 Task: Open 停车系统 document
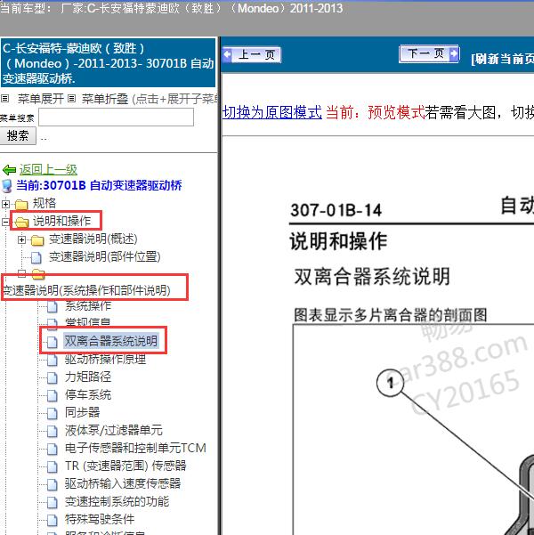coord(88,394)
